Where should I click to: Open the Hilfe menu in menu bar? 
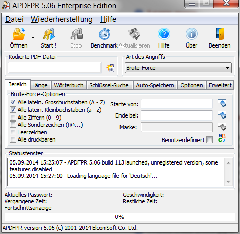pyautogui.click(x=108, y=19)
